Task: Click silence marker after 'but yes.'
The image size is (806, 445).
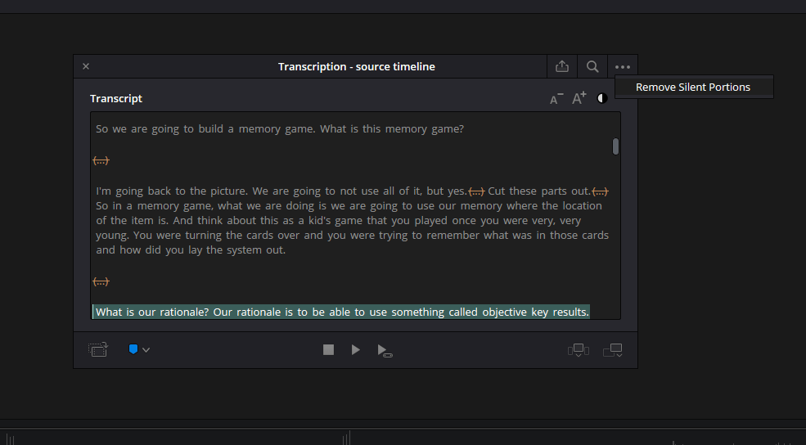Action: click(476, 191)
